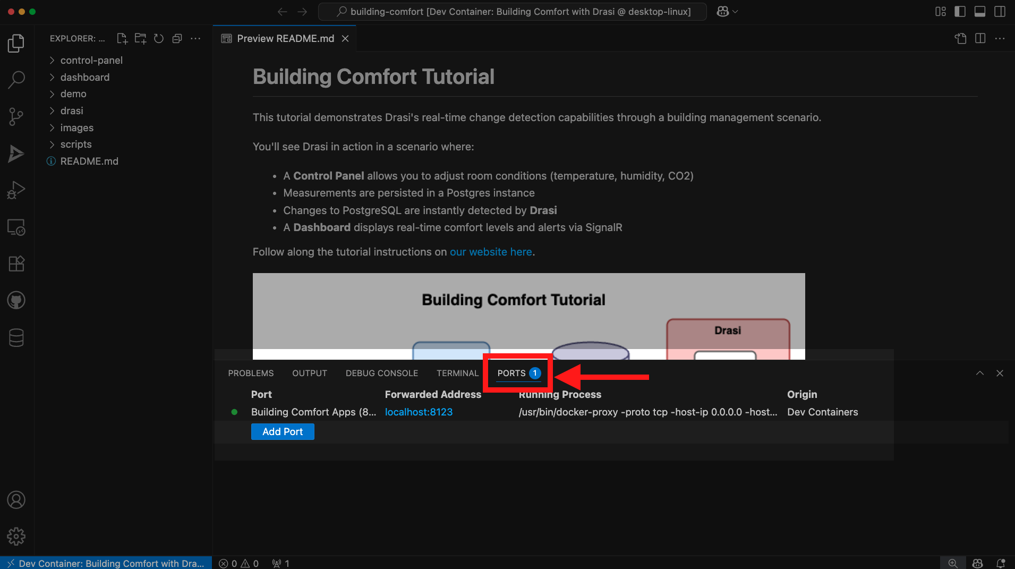Expand the scripts folder
The image size is (1015, 569).
click(75, 144)
